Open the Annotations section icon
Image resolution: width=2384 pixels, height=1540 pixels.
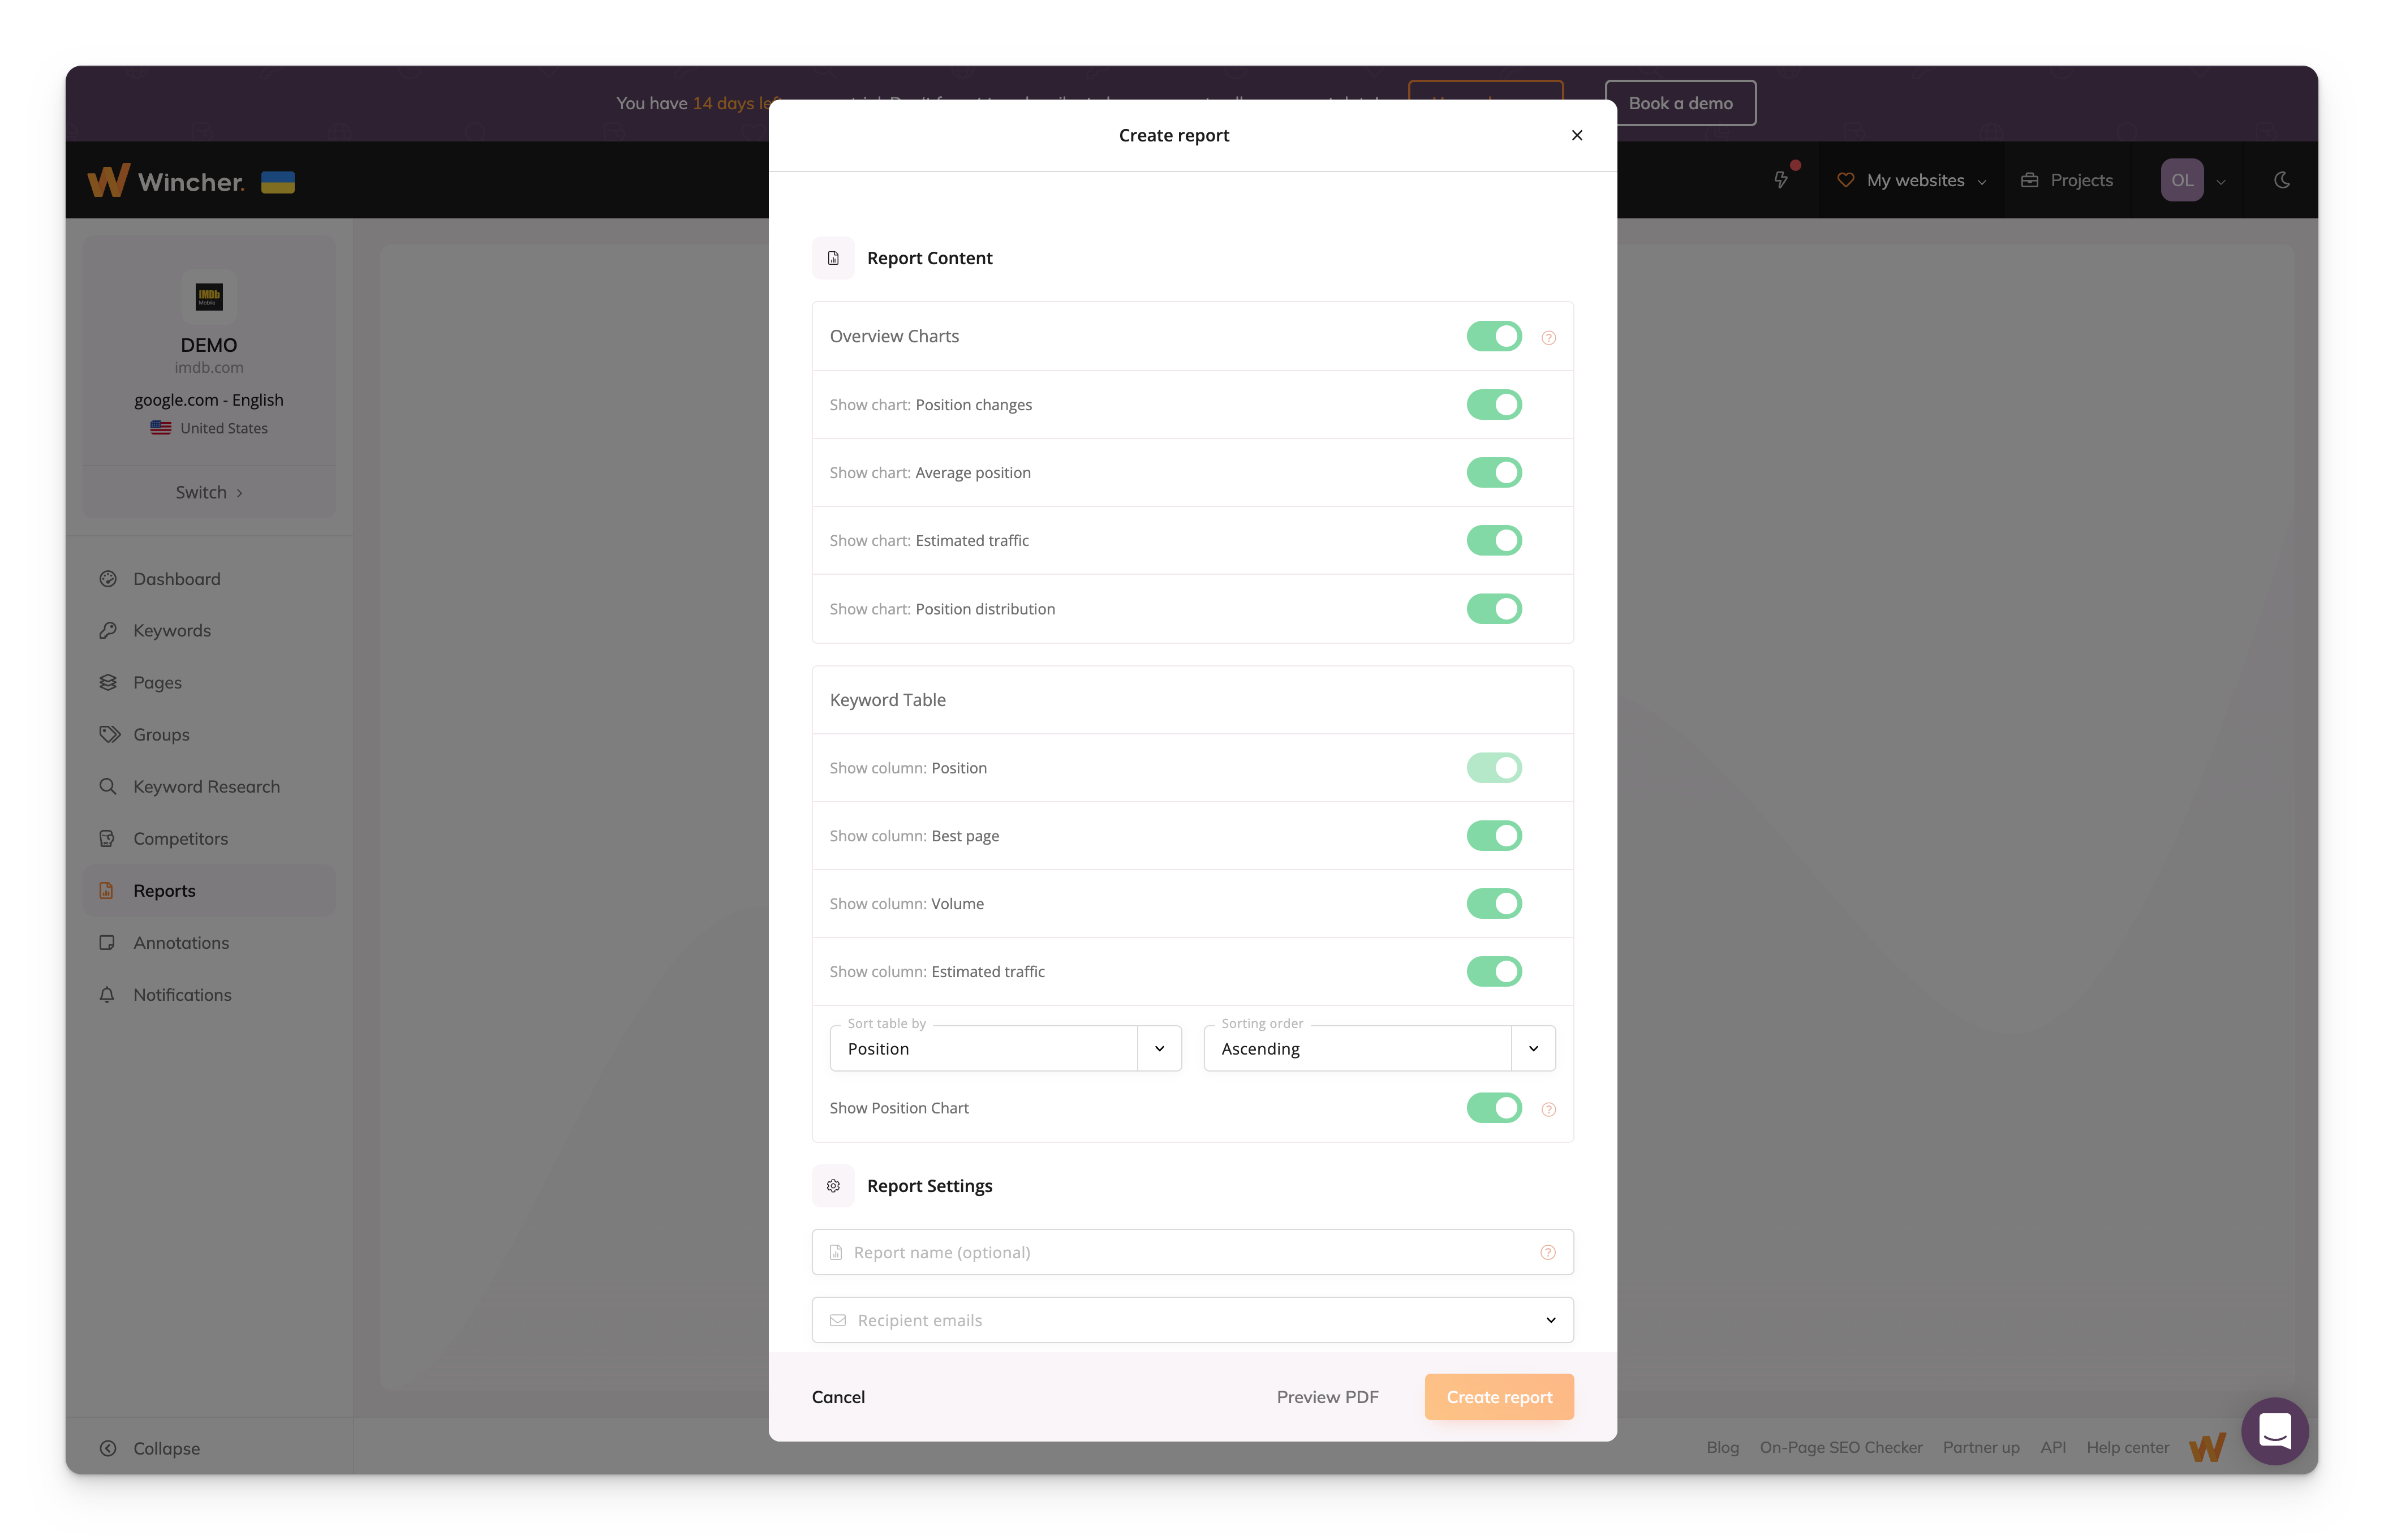click(x=108, y=942)
